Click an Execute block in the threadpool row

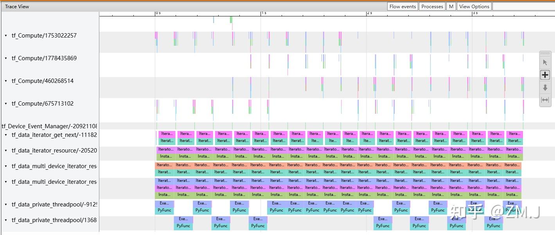[x=165, y=203]
